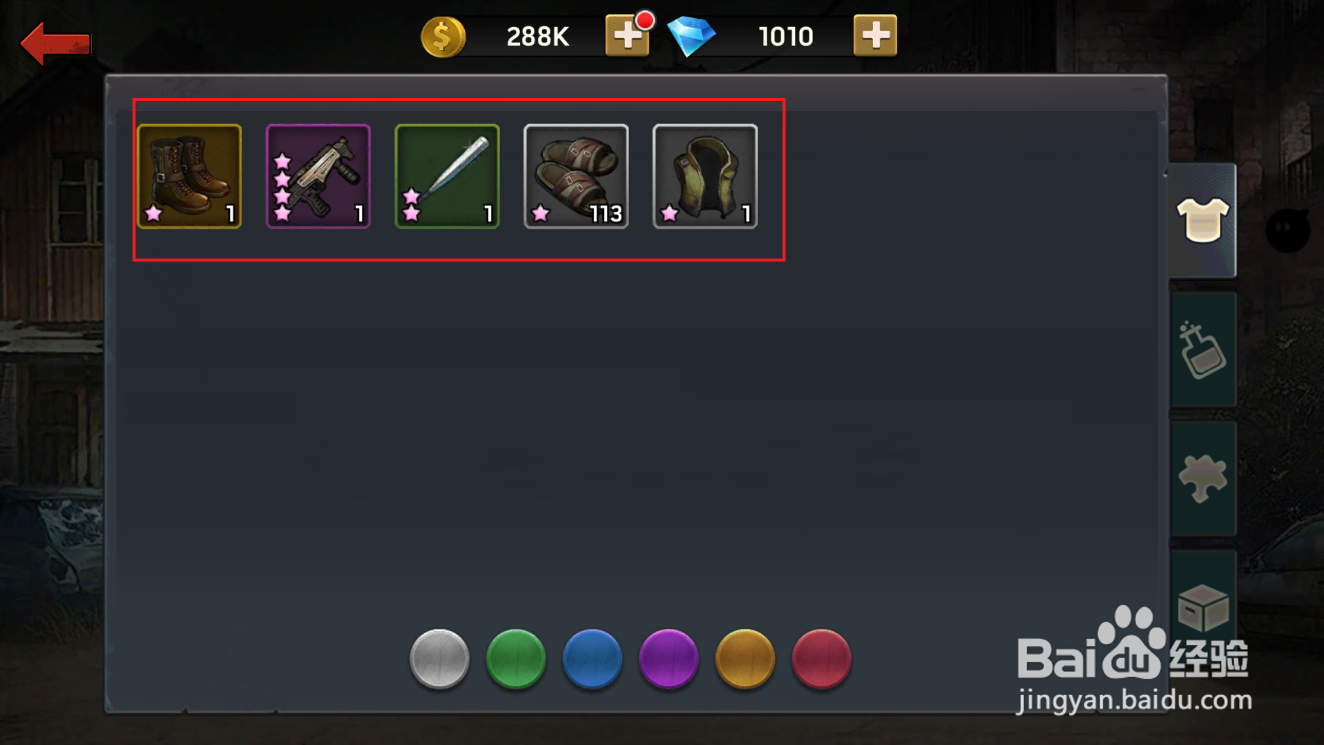Image resolution: width=1324 pixels, height=745 pixels.
Task: Filter by red rarity circle
Action: (822, 659)
